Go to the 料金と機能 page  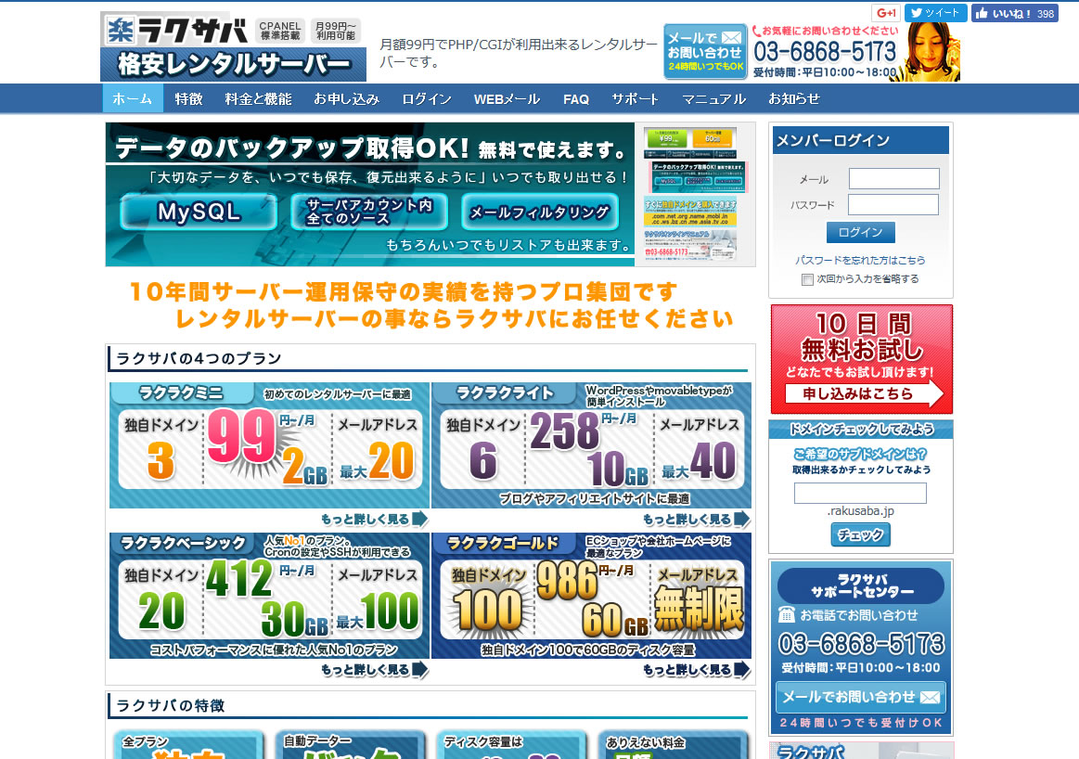[258, 99]
